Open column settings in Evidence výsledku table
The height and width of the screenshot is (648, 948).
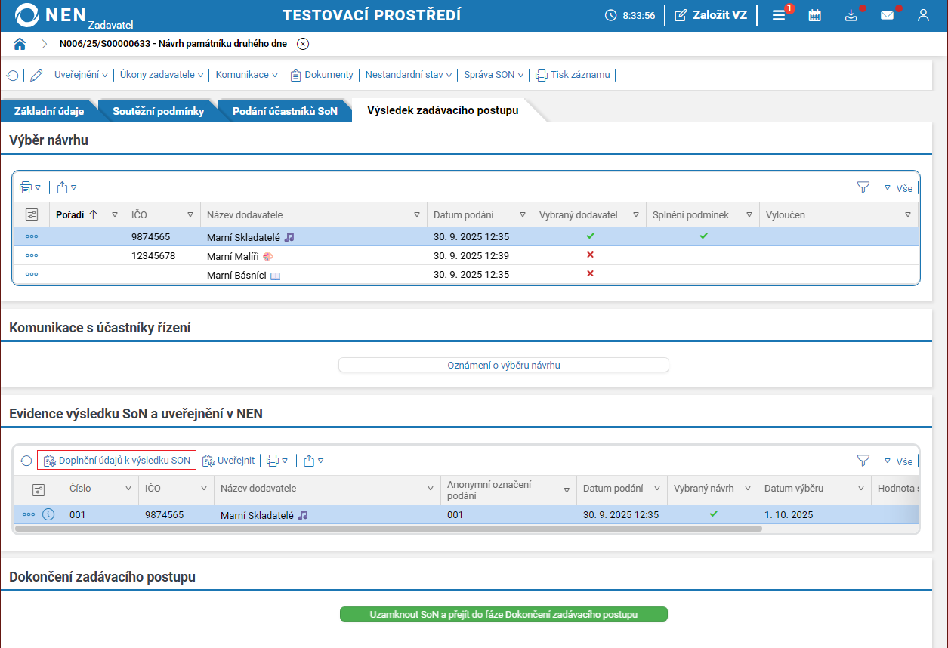tap(39, 489)
